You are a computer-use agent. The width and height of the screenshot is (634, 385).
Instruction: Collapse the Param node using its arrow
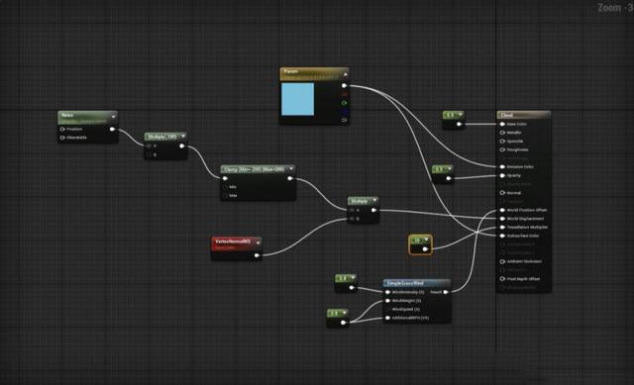345,74
